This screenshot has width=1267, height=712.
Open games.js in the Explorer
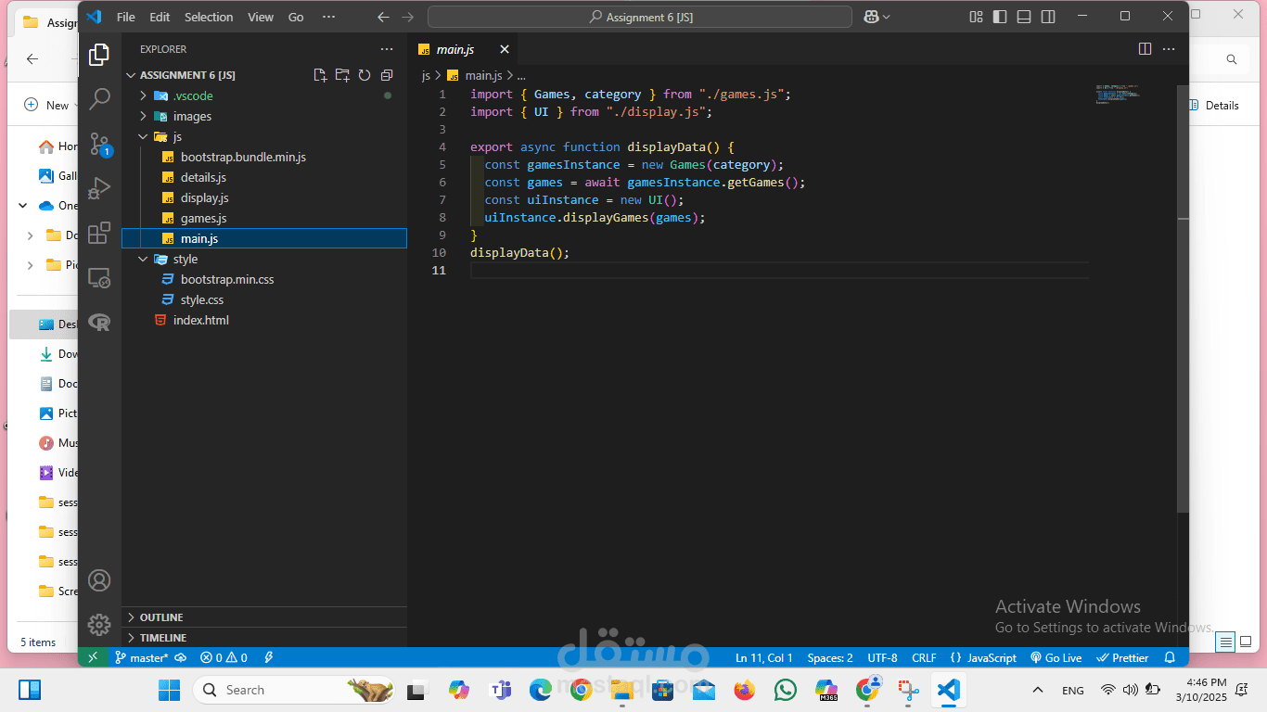pos(203,218)
